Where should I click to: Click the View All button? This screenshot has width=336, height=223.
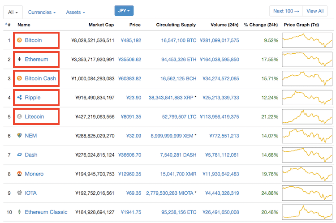coord(315,11)
